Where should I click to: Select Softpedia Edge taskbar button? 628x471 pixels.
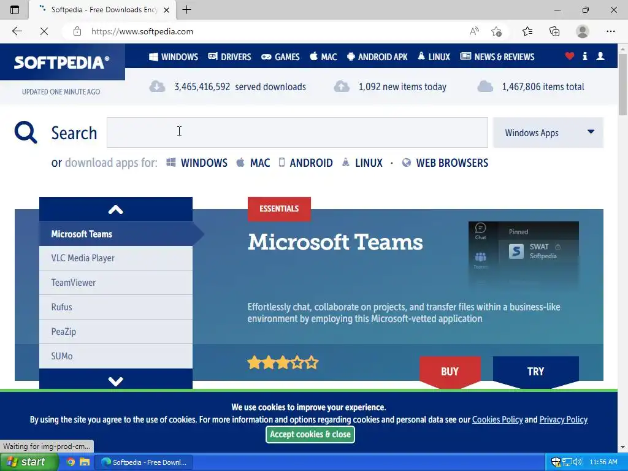pyautogui.click(x=144, y=462)
